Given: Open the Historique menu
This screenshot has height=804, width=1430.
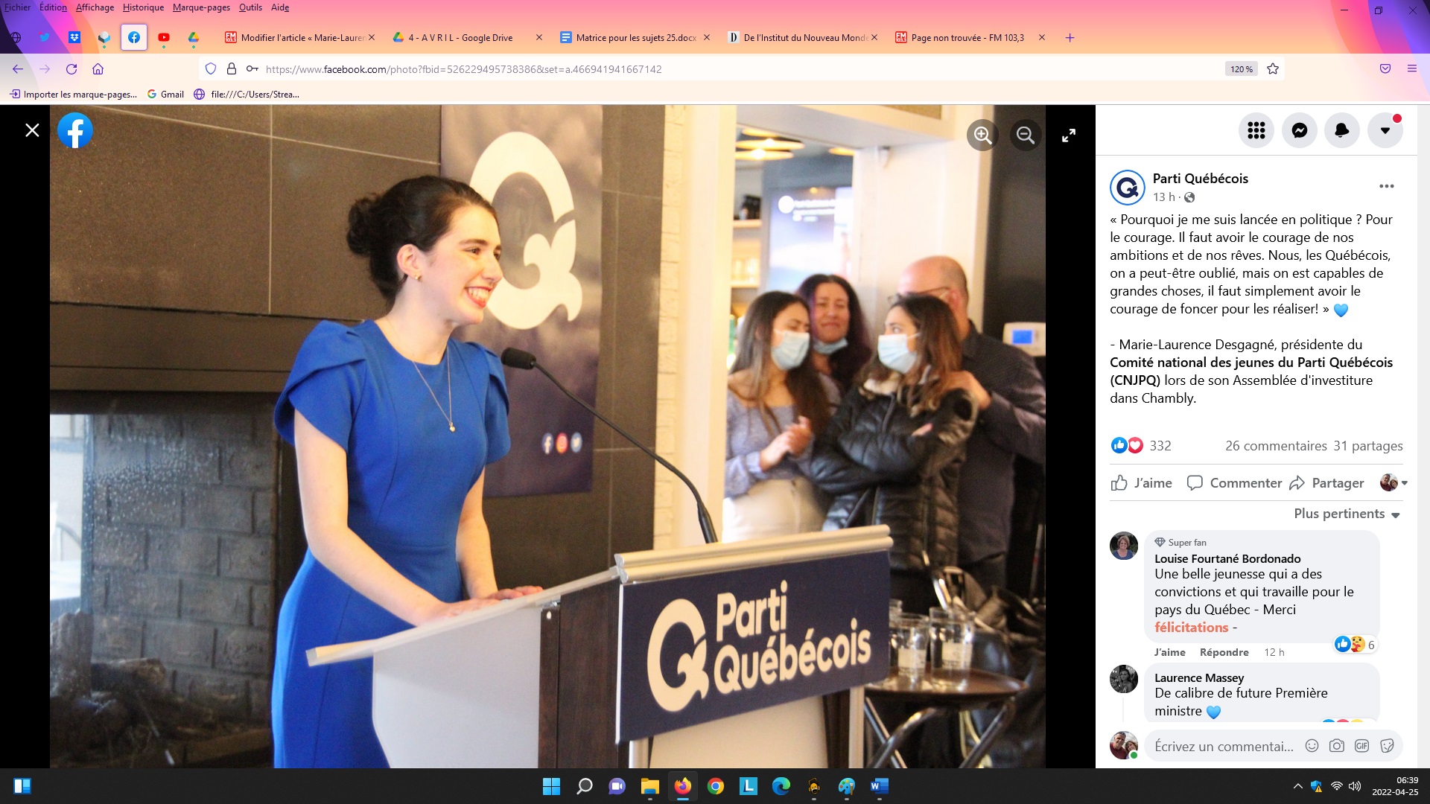Looking at the screenshot, I should pos(143,7).
